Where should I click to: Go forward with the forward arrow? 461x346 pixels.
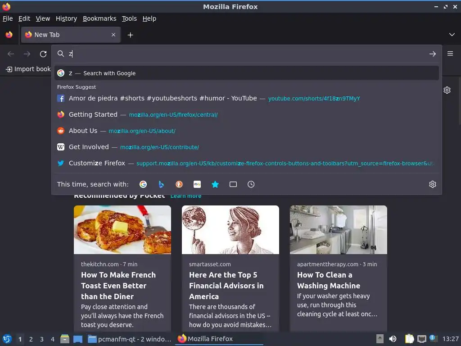(27, 54)
